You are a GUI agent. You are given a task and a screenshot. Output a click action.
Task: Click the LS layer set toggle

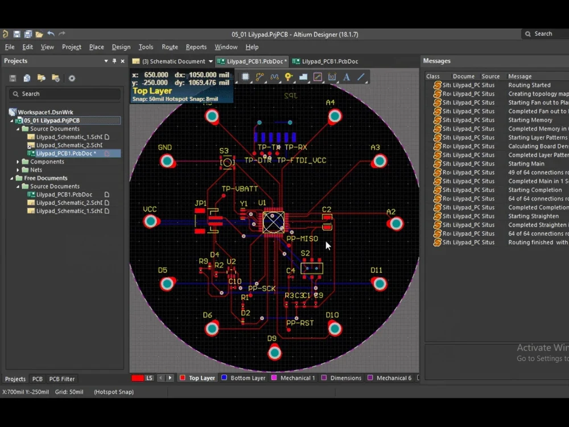pos(149,377)
